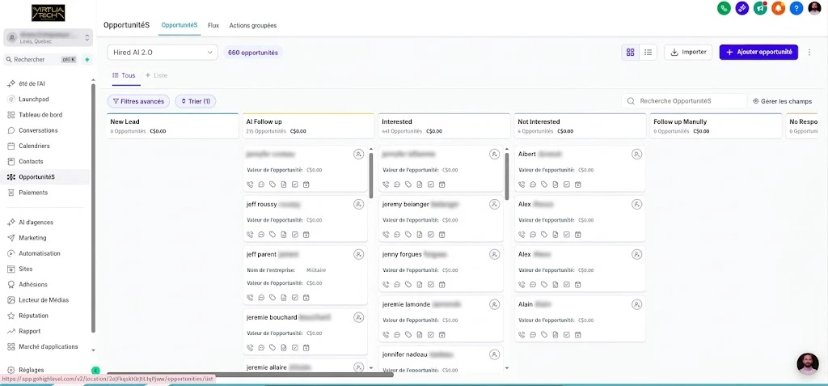This screenshot has width=828, height=386.
Task: Open the user profile avatar in header
Action: click(x=815, y=8)
